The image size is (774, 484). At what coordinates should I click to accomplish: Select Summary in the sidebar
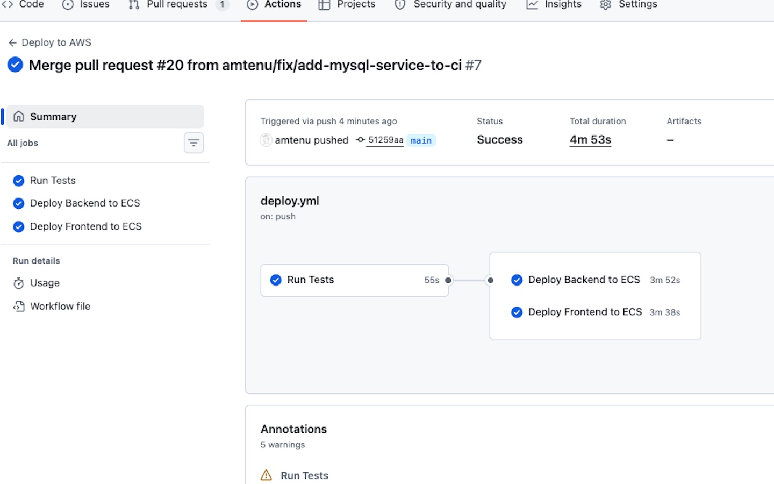pos(105,117)
